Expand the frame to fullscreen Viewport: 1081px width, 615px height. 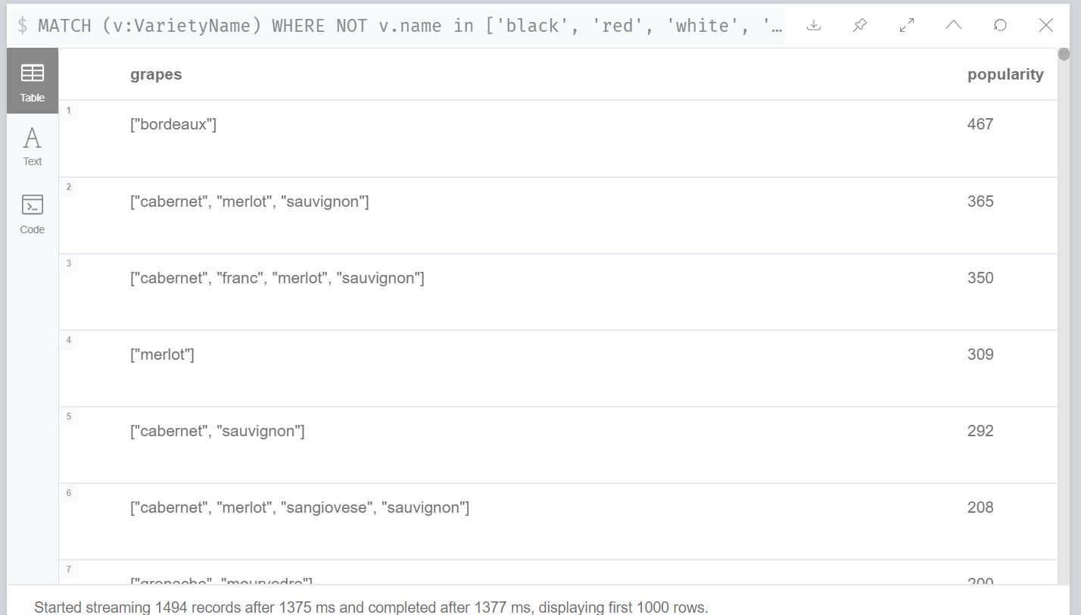[x=907, y=25]
